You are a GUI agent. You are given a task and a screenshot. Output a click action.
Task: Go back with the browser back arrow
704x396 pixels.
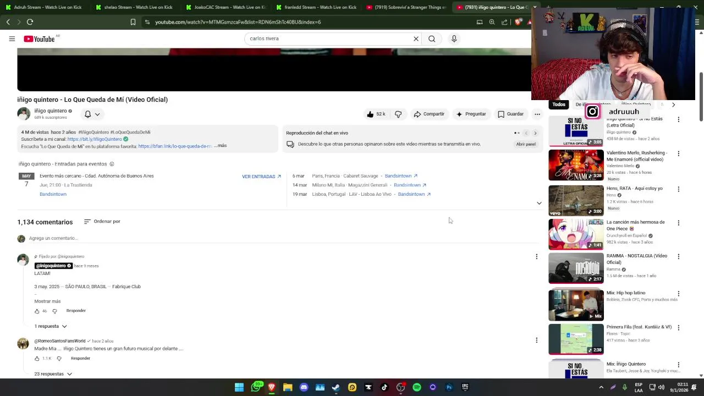8,22
